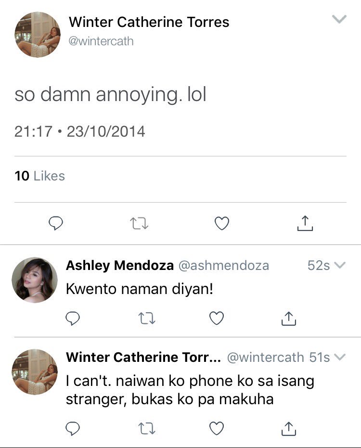Reply to Ashley Mendoza's tweet
Image resolution: width=361 pixels, height=448 pixels.
[73, 318]
